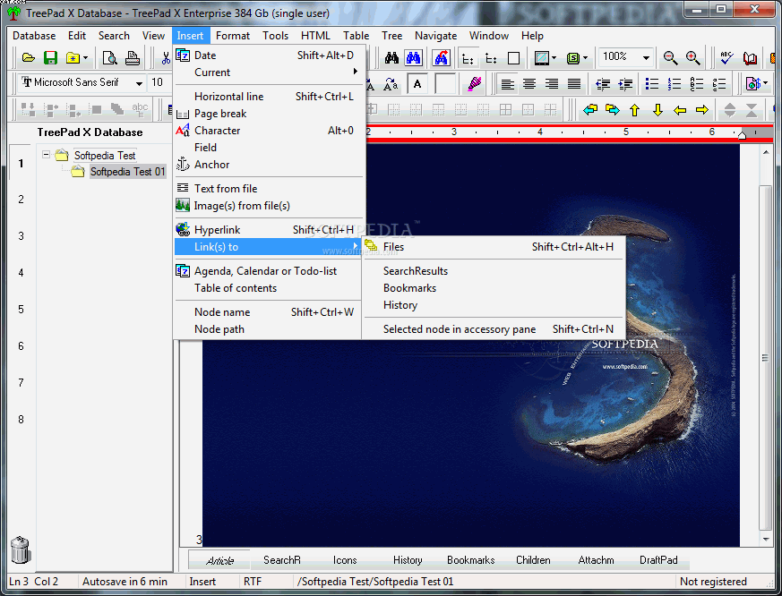This screenshot has height=596, width=782.
Task: Switch to the Icons bottom tab
Action: pyautogui.click(x=345, y=560)
